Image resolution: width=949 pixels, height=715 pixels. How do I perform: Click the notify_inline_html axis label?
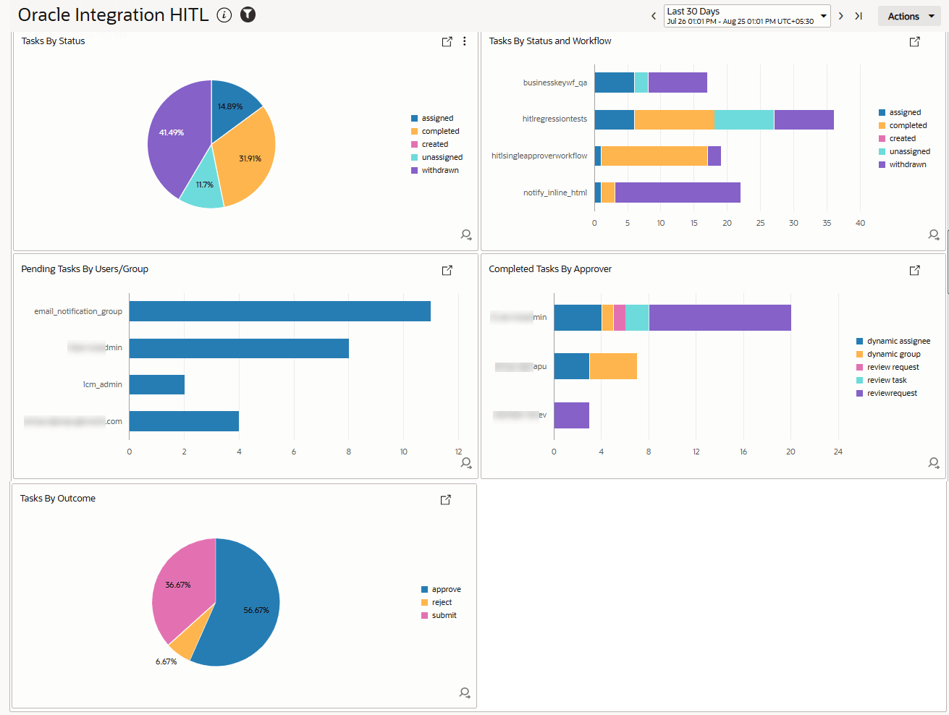click(555, 192)
